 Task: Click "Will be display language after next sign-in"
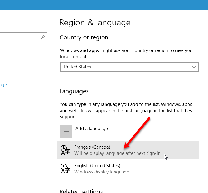pyautogui.click(x=117, y=153)
